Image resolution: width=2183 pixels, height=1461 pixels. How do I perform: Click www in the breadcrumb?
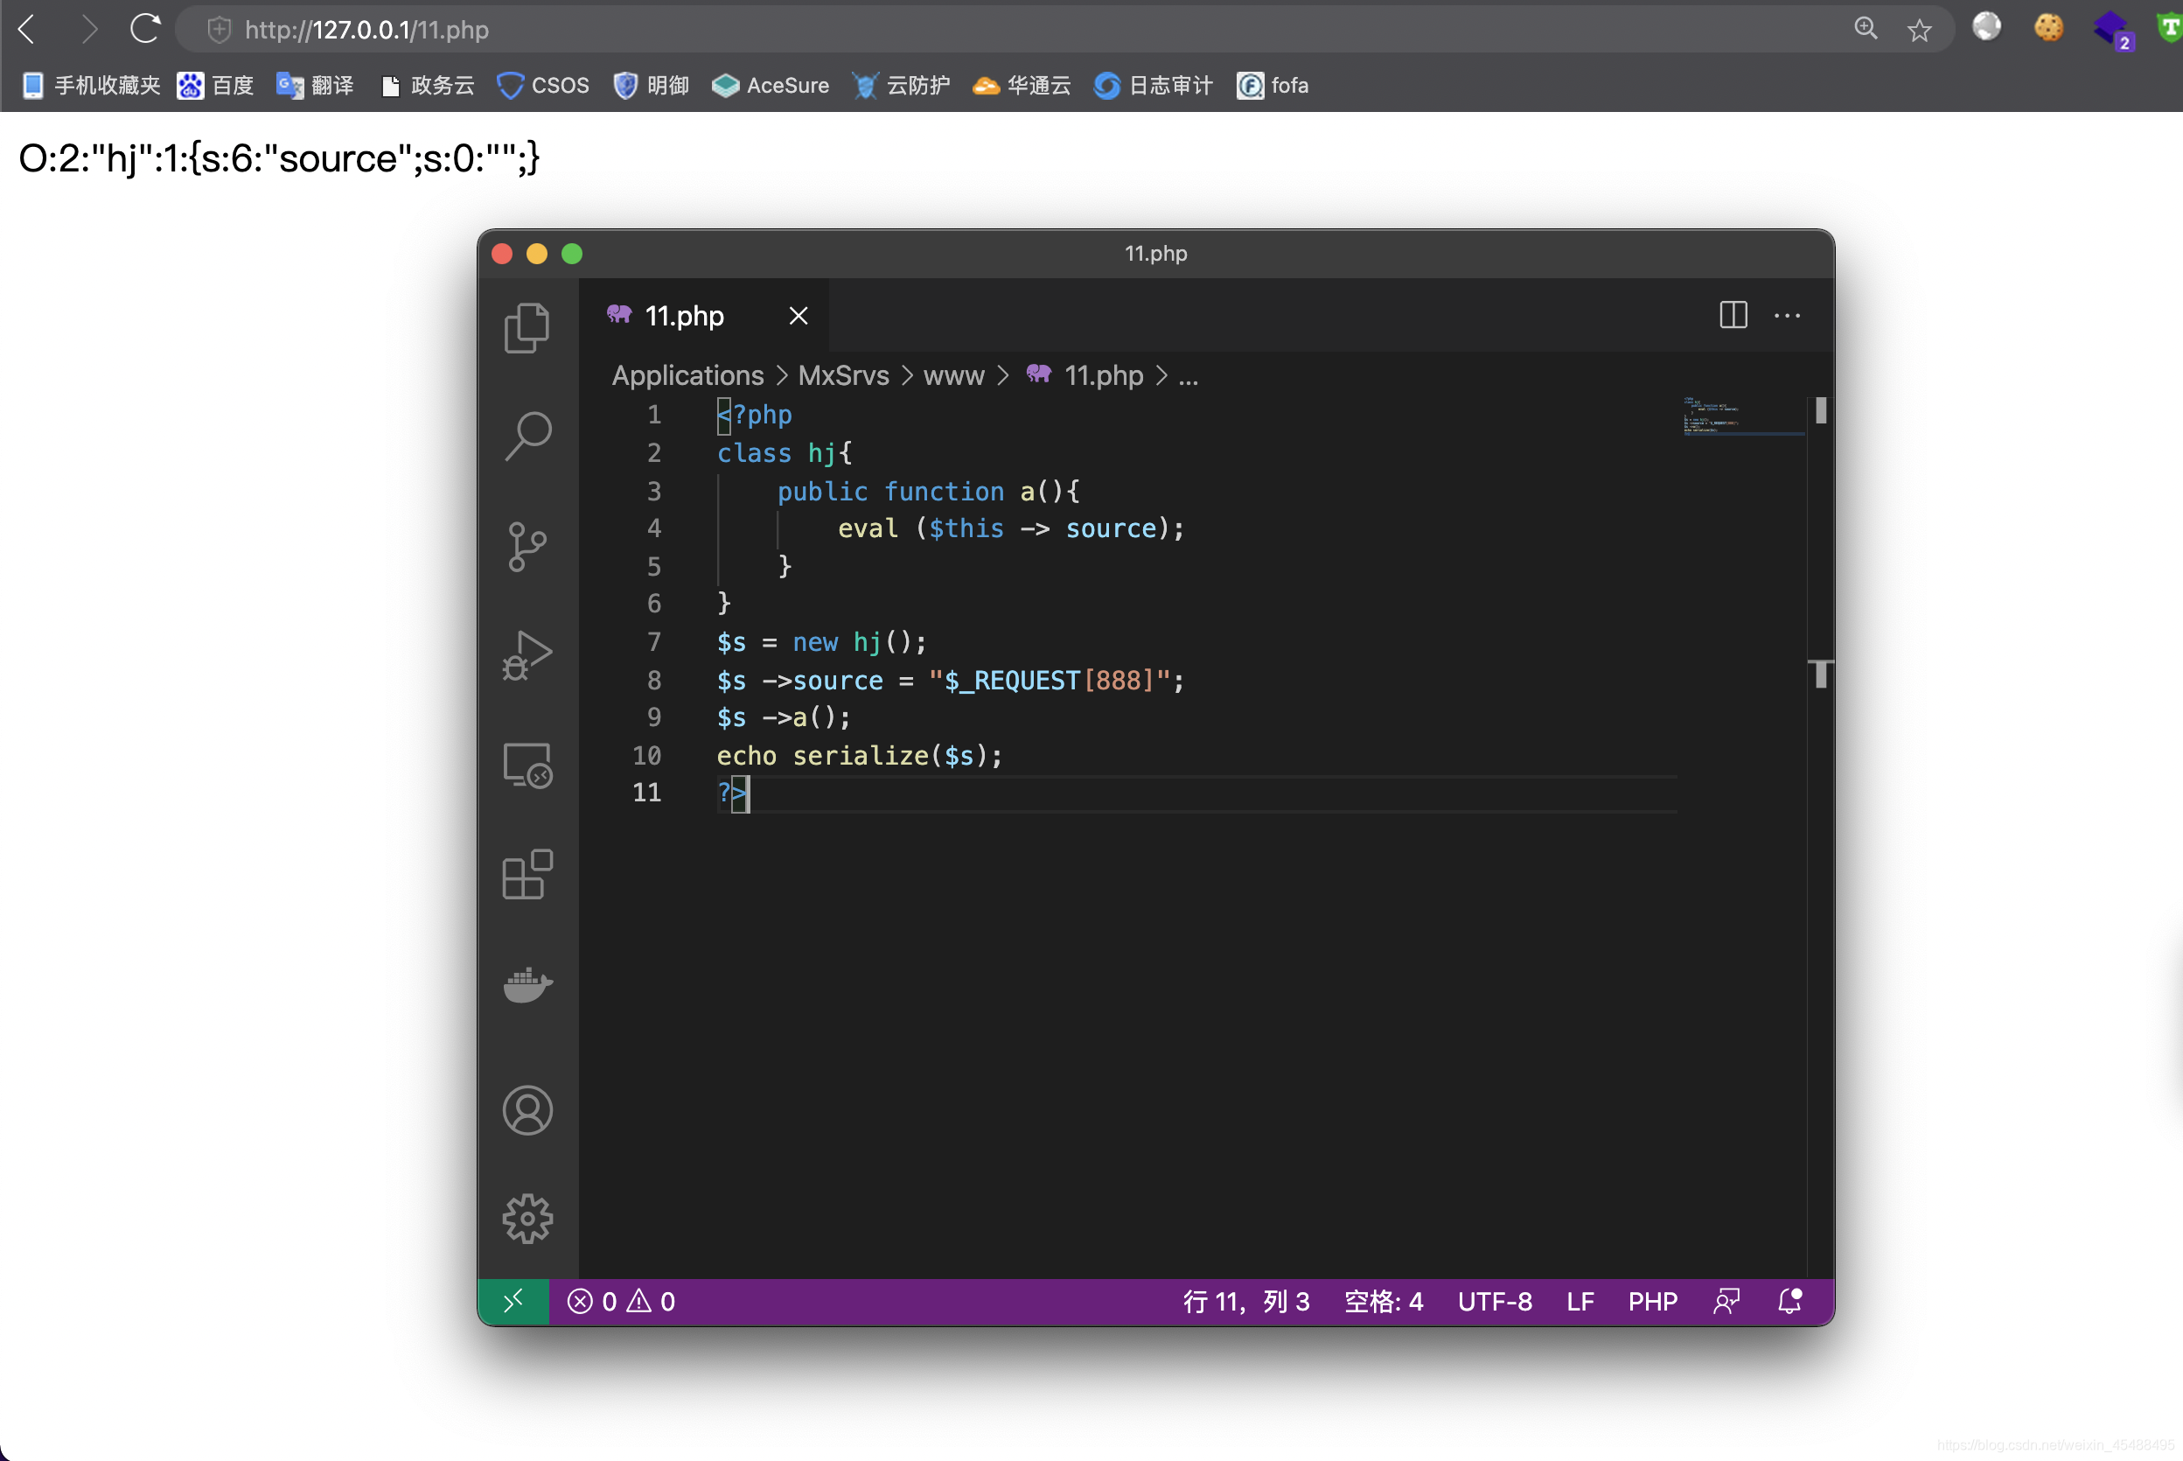coord(953,375)
